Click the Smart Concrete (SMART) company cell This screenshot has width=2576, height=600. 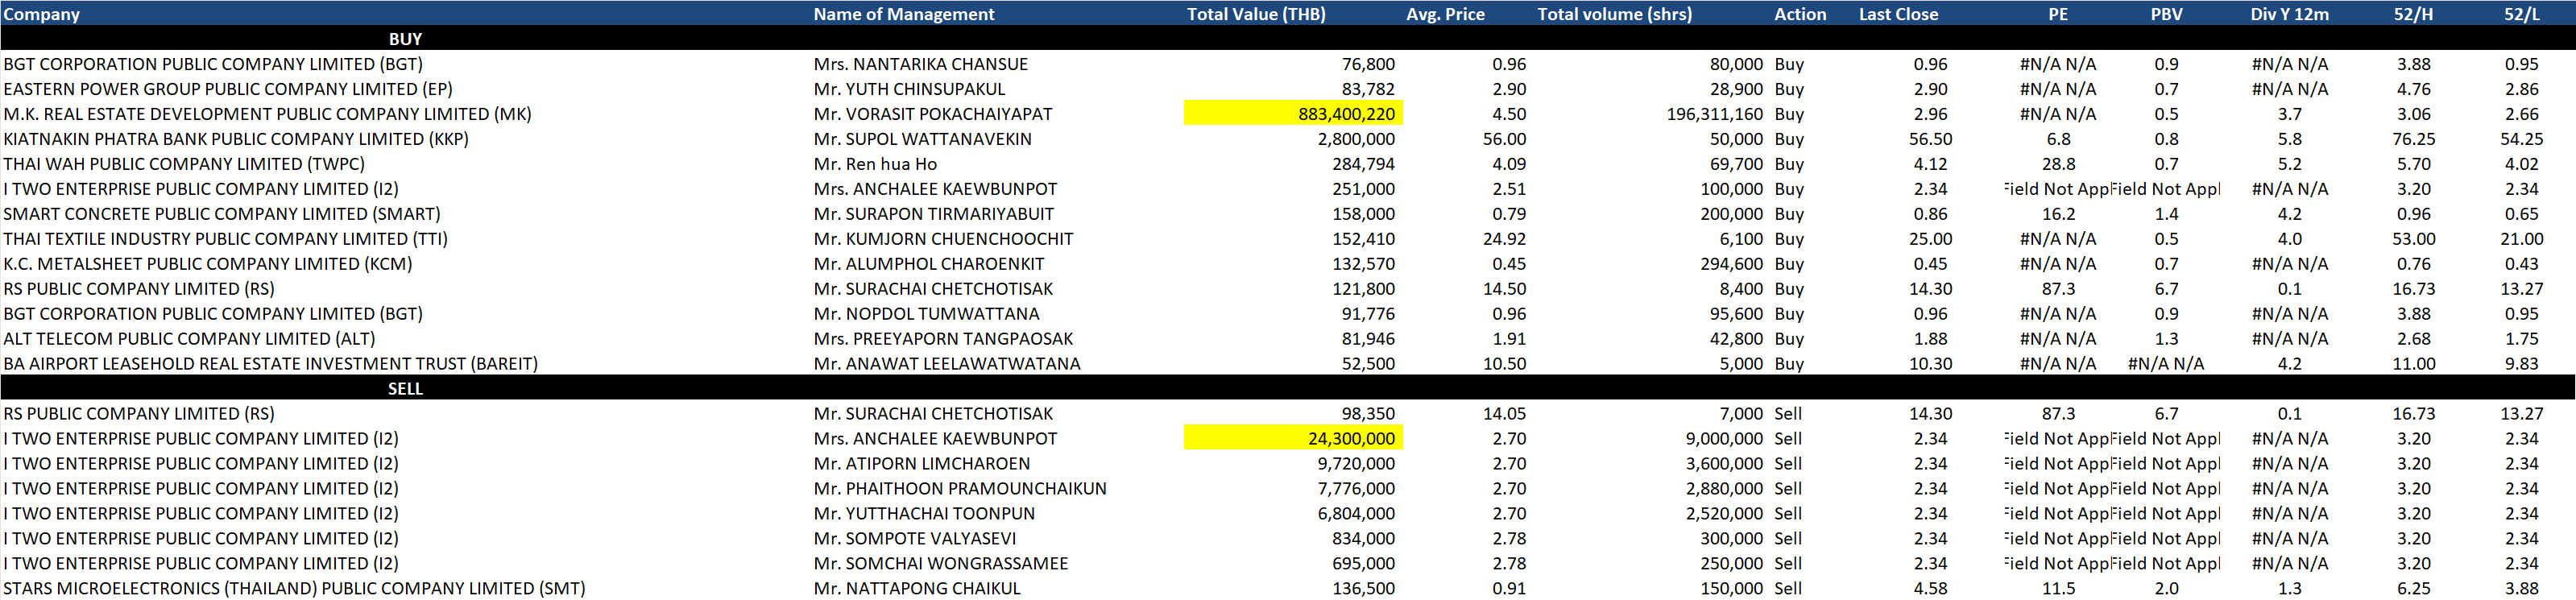(x=222, y=214)
